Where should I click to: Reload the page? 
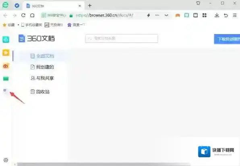(x=23, y=15)
